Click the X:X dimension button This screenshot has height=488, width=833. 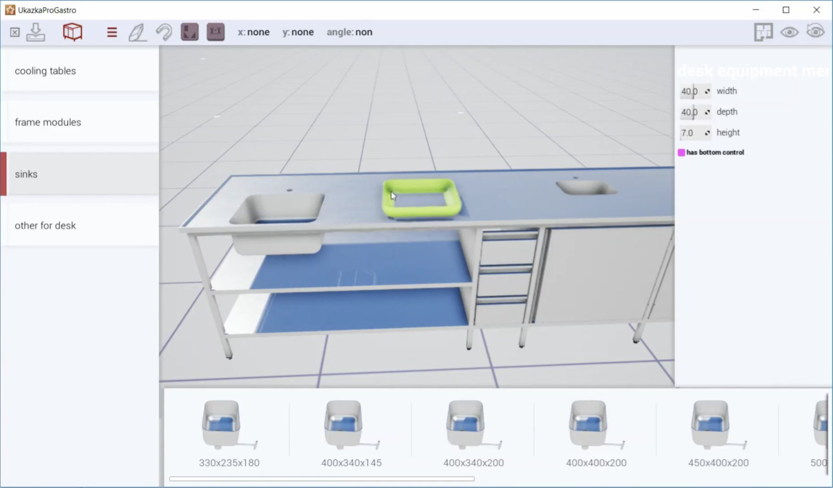pyautogui.click(x=216, y=32)
